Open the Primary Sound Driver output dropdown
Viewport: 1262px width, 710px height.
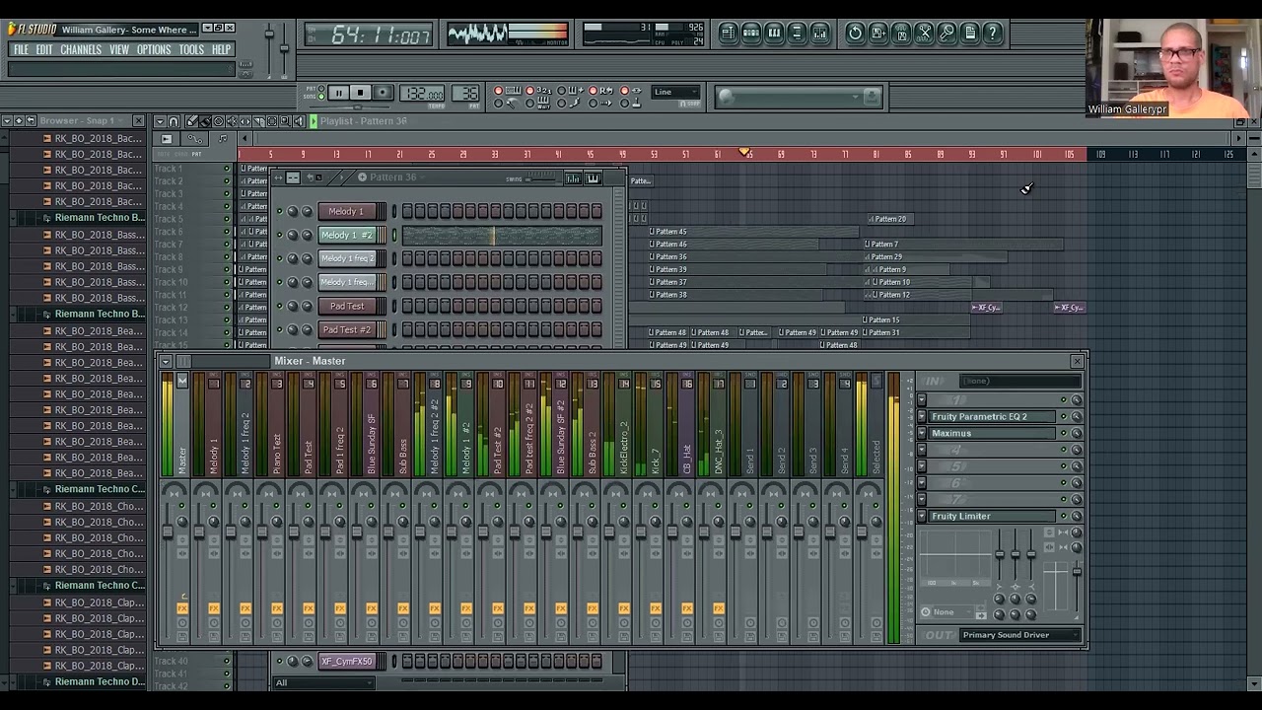coord(1019,635)
